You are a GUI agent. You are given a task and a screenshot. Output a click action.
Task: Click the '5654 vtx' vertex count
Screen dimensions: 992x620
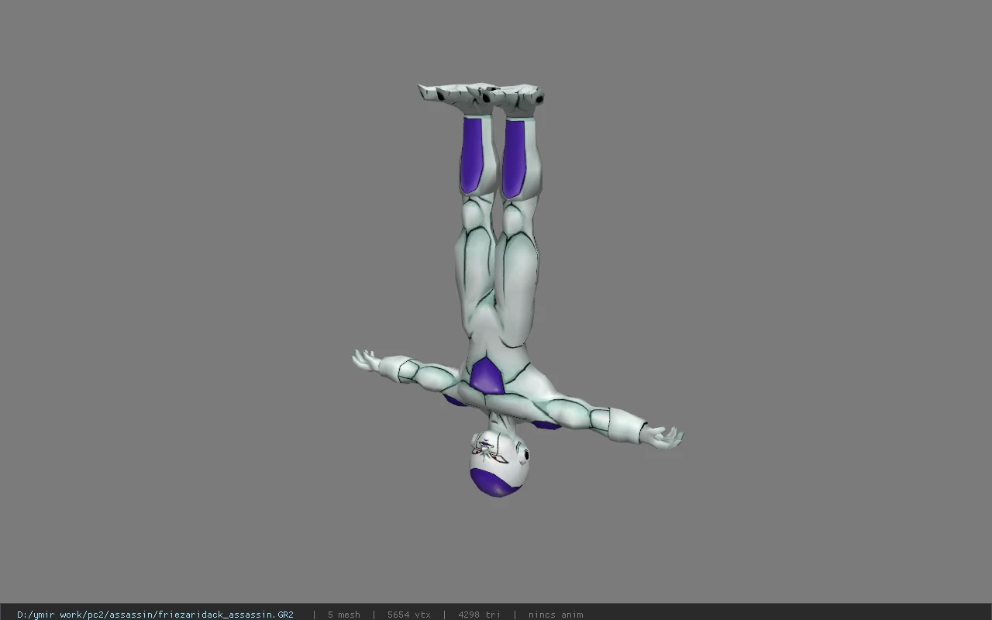coord(409,615)
